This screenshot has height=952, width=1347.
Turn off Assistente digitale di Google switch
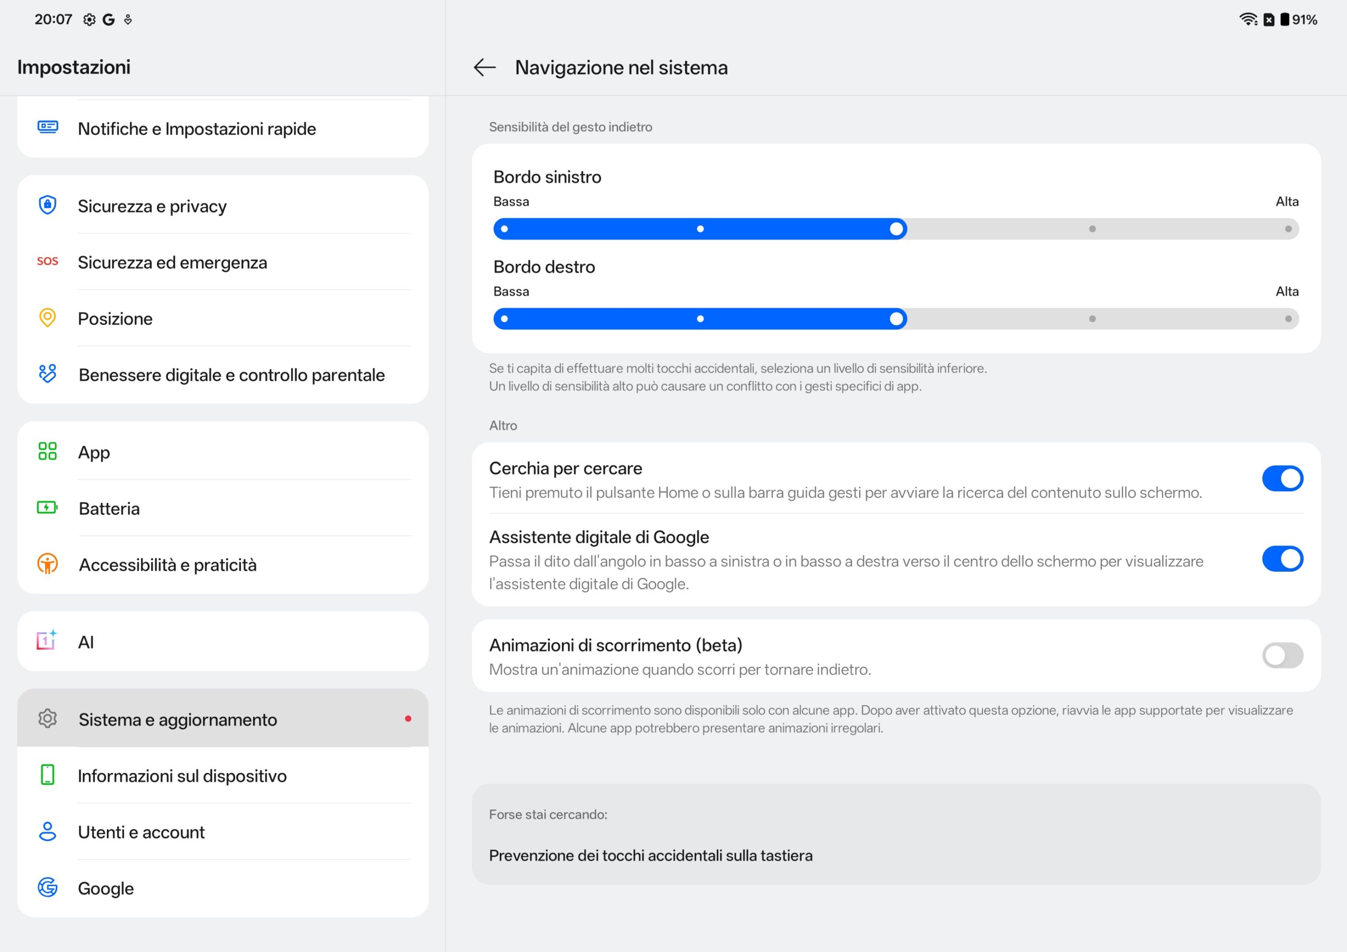click(x=1282, y=559)
